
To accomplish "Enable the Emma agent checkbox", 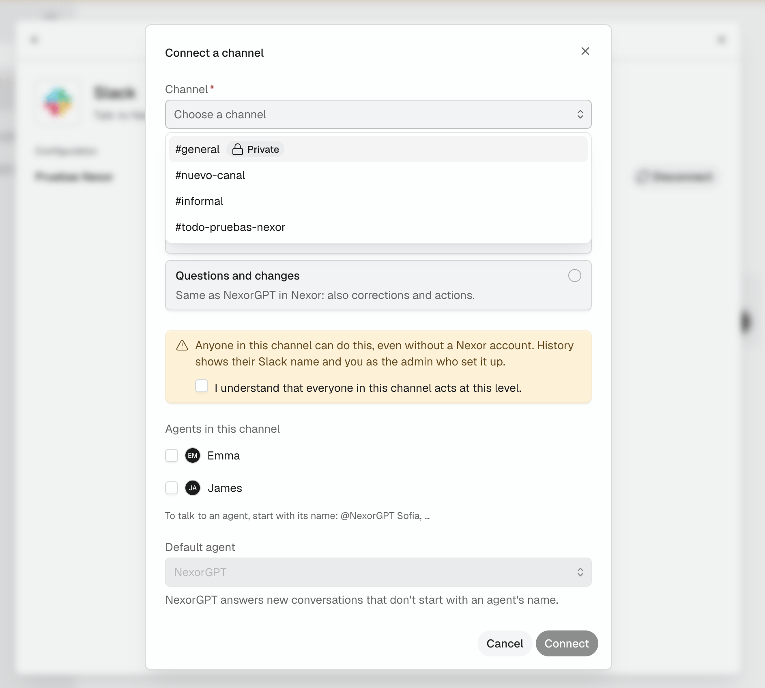I will pos(172,455).
